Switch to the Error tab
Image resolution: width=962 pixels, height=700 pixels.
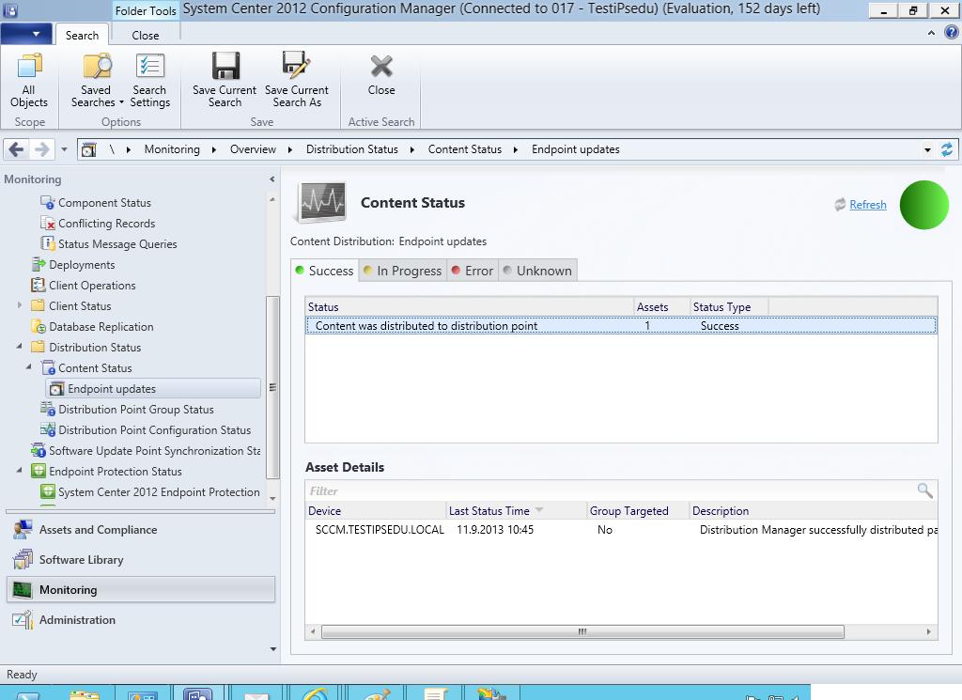tap(473, 271)
